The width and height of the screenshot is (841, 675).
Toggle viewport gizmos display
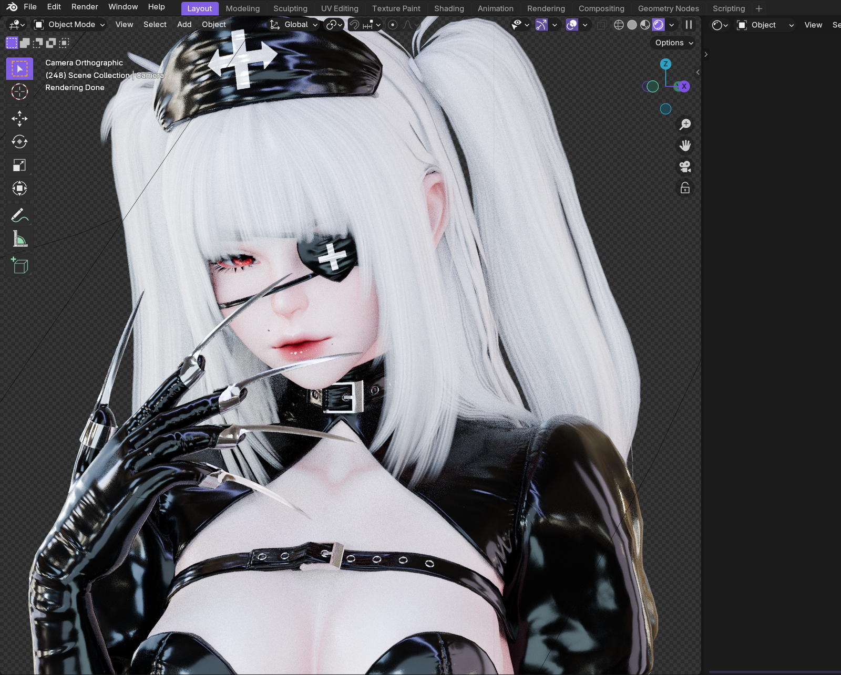[541, 25]
